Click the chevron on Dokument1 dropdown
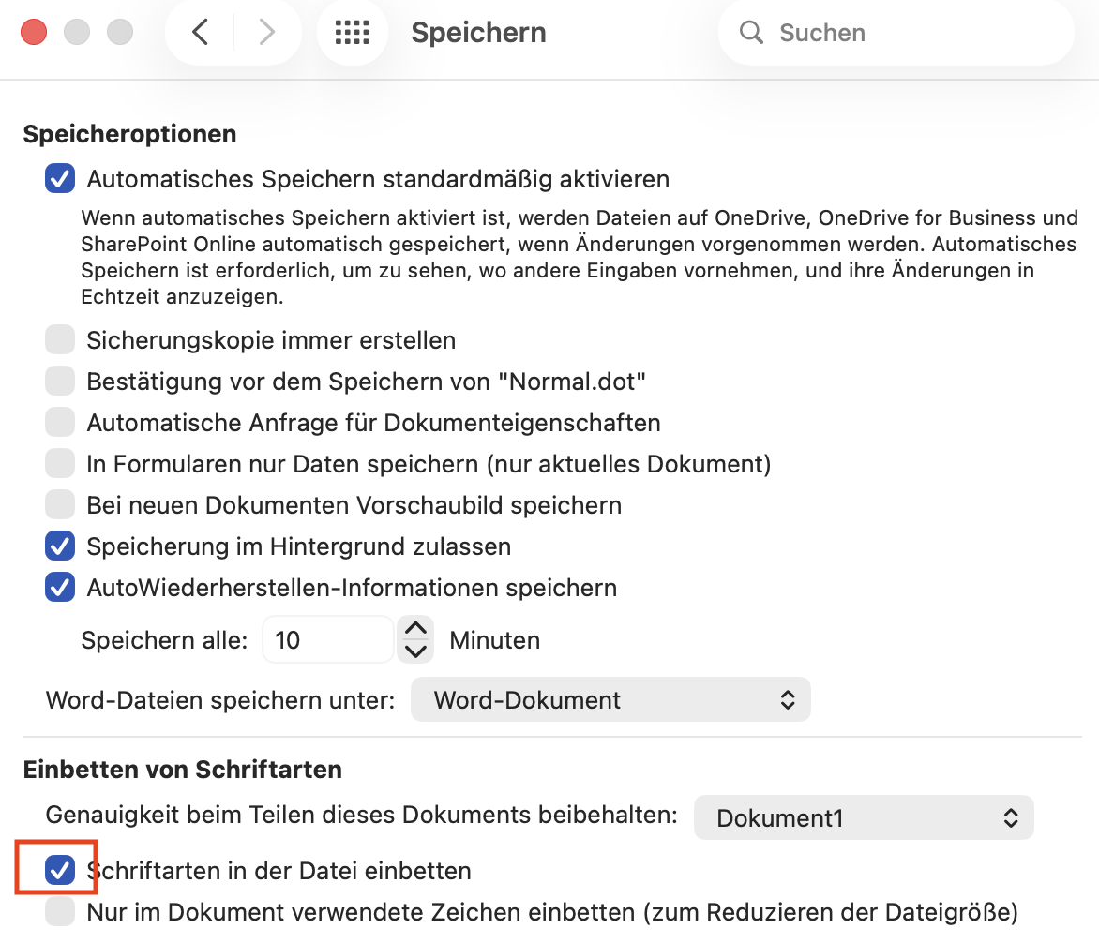This screenshot has height=943, width=1099. click(1012, 817)
